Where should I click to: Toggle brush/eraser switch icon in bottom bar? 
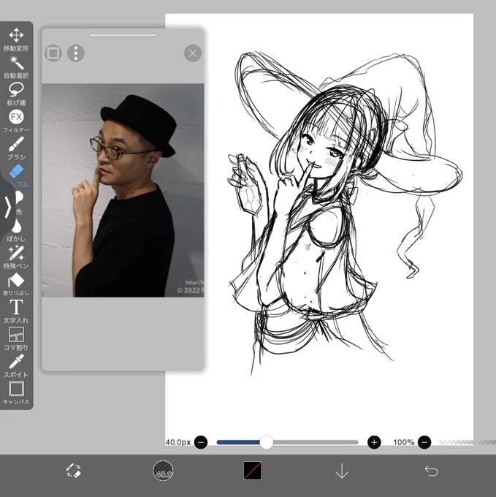click(x=74, y=471)
